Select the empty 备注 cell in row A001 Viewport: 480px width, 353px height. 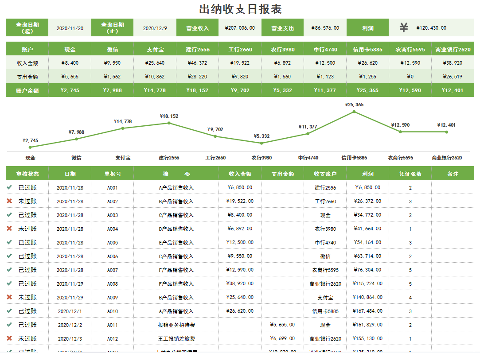453,187
